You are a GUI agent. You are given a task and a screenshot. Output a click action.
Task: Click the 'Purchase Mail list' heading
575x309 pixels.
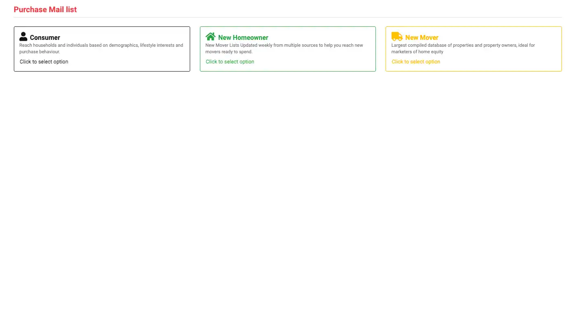point(45,9)
